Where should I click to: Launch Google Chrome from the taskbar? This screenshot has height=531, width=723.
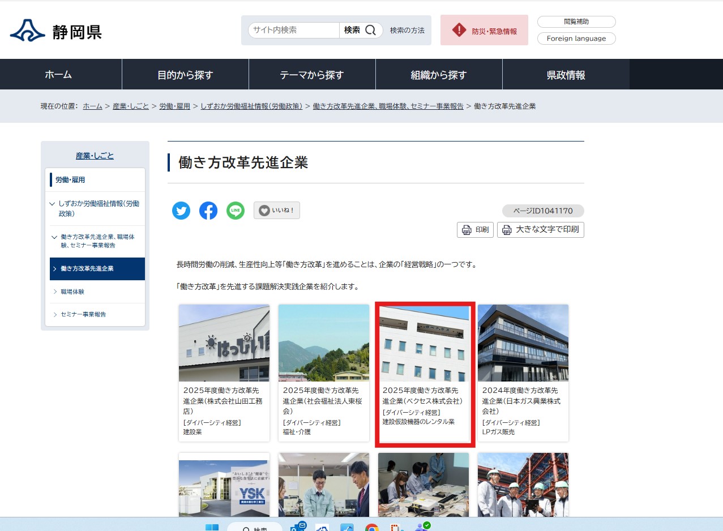(373, 527)
